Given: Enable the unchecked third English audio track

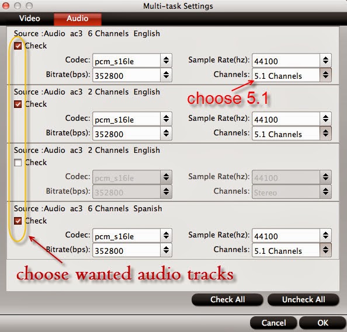Looking at the screenshot, I should pos(18,162).
